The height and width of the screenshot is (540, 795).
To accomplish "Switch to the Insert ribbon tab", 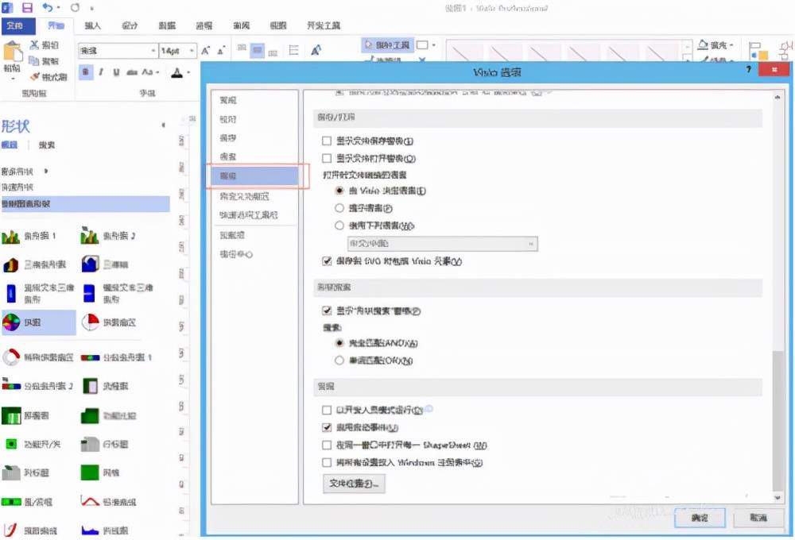I will click(x=92, y=25).
